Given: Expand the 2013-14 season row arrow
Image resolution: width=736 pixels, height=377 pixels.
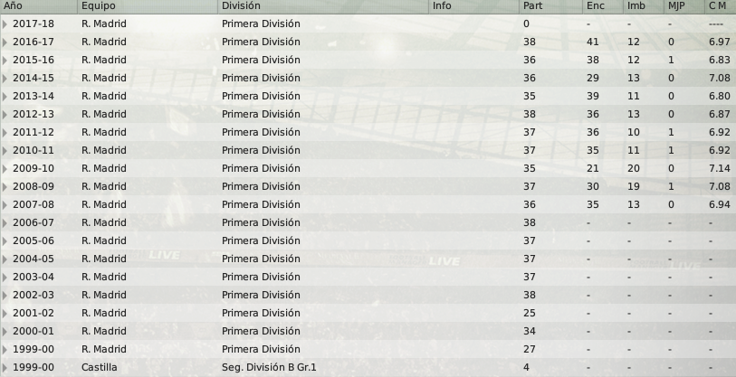Looking at the screenshot, I should [5, 97].
